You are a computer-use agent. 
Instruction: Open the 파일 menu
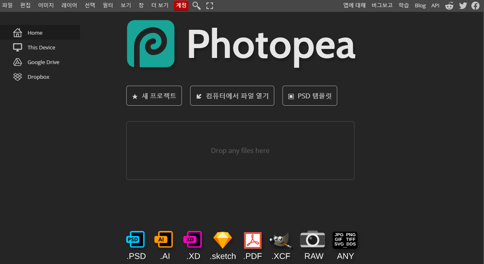tap(7, 6)
